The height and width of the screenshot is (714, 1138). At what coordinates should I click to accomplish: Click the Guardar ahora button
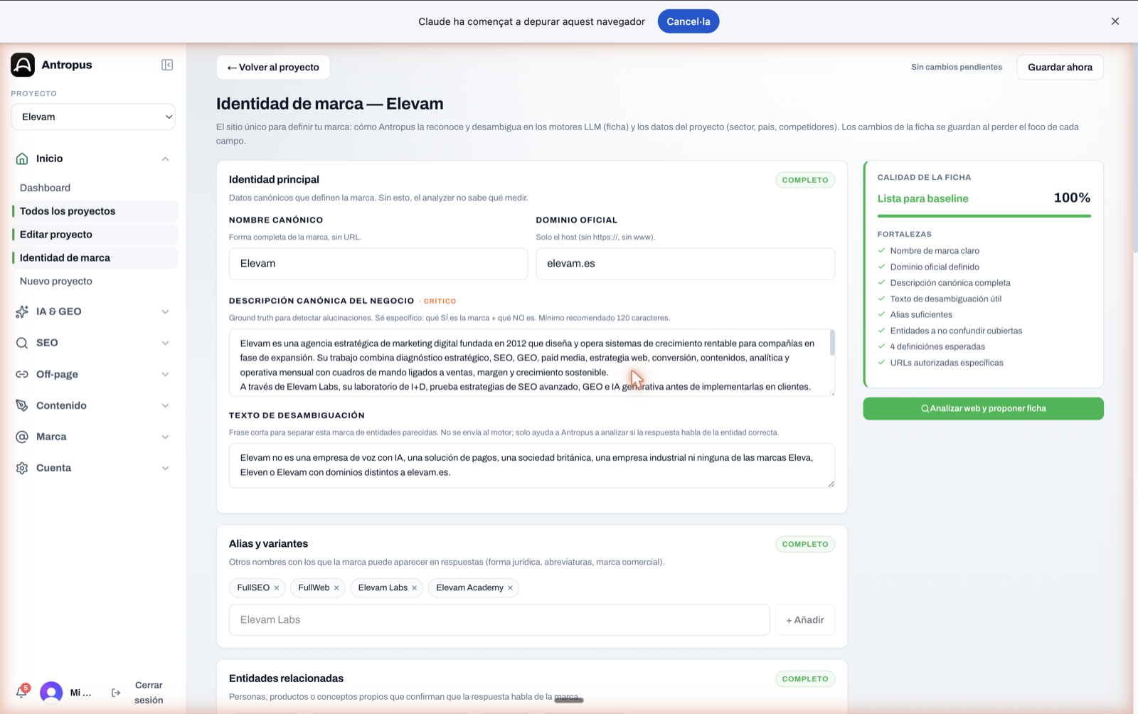click(1060, 67)
